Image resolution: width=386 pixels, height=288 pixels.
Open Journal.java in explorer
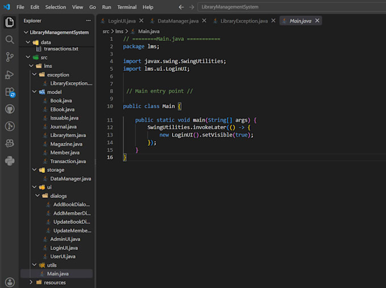pyautogui.click(x=57, y=126)
